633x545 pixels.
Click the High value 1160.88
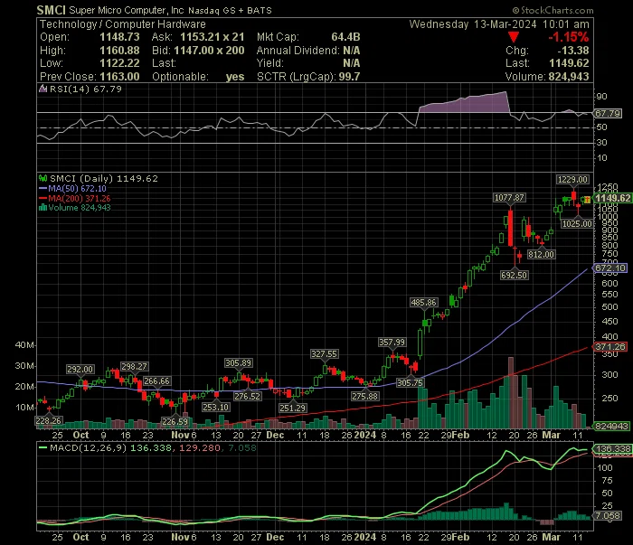pos(119,51)
